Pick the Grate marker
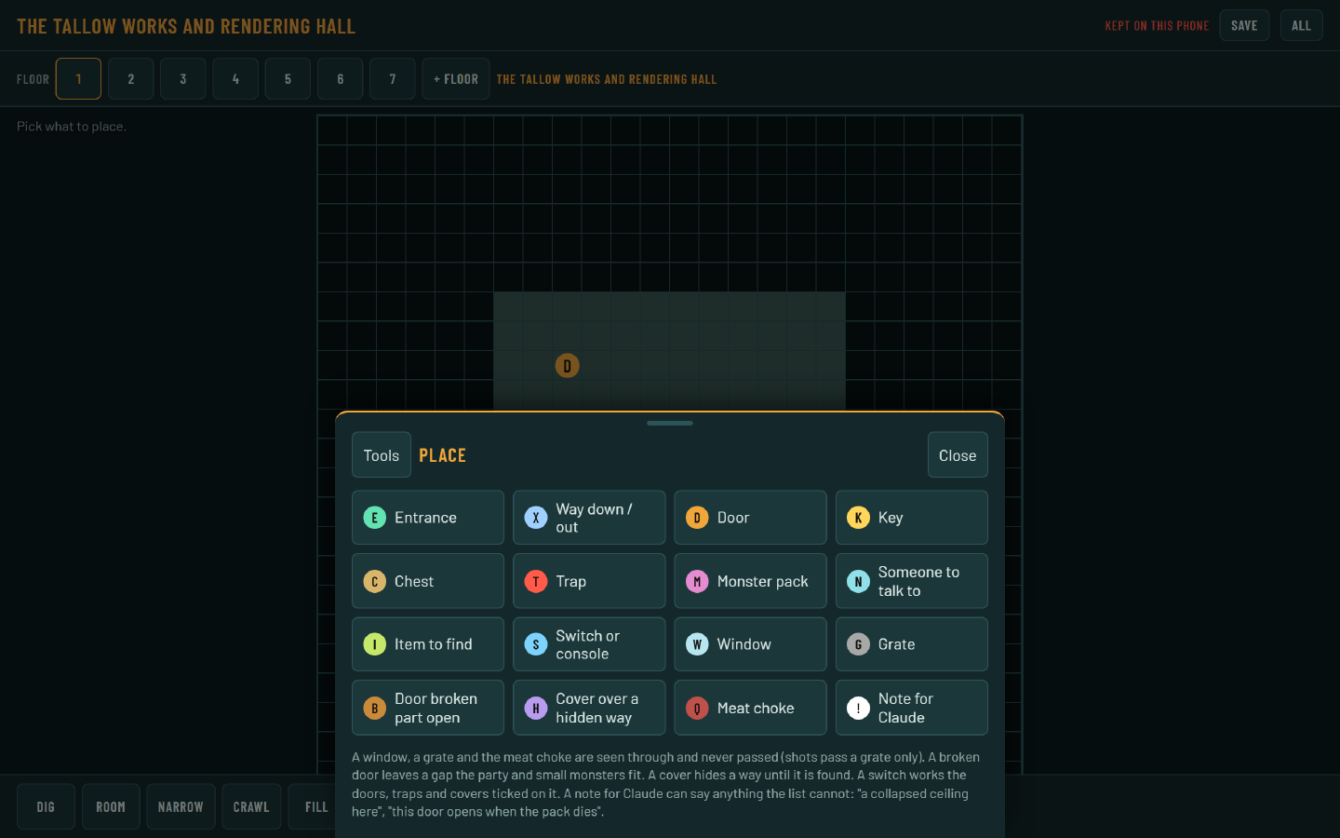This screenshot has width=1340, height=838. click(x=912, y=644)
